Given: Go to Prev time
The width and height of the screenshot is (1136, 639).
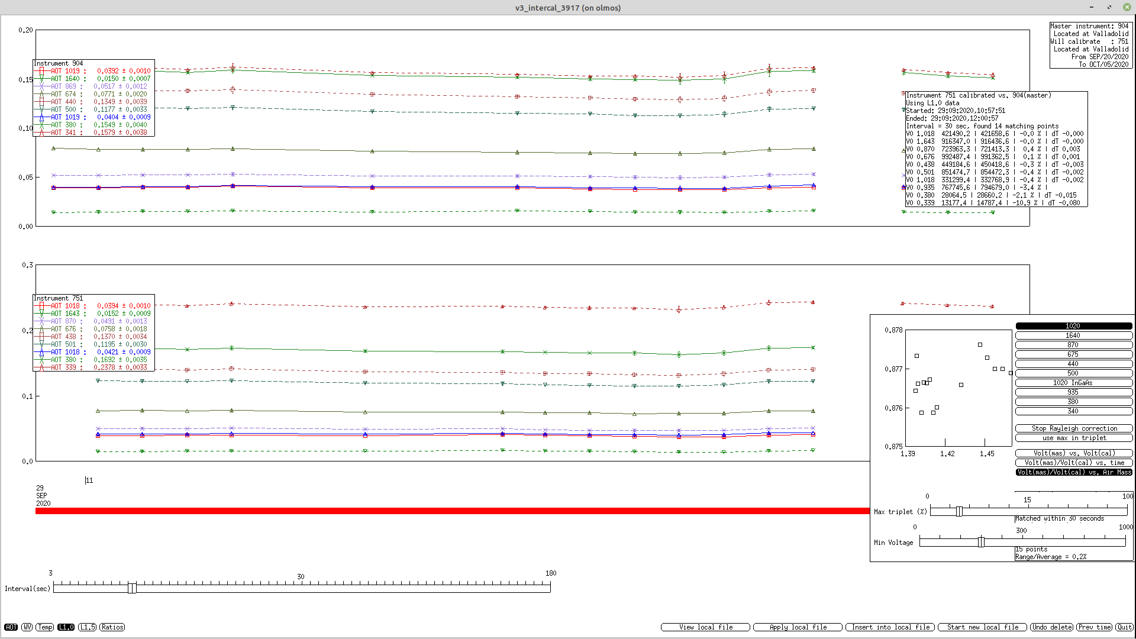Looking at the screenshot, I should [1094, 627].
